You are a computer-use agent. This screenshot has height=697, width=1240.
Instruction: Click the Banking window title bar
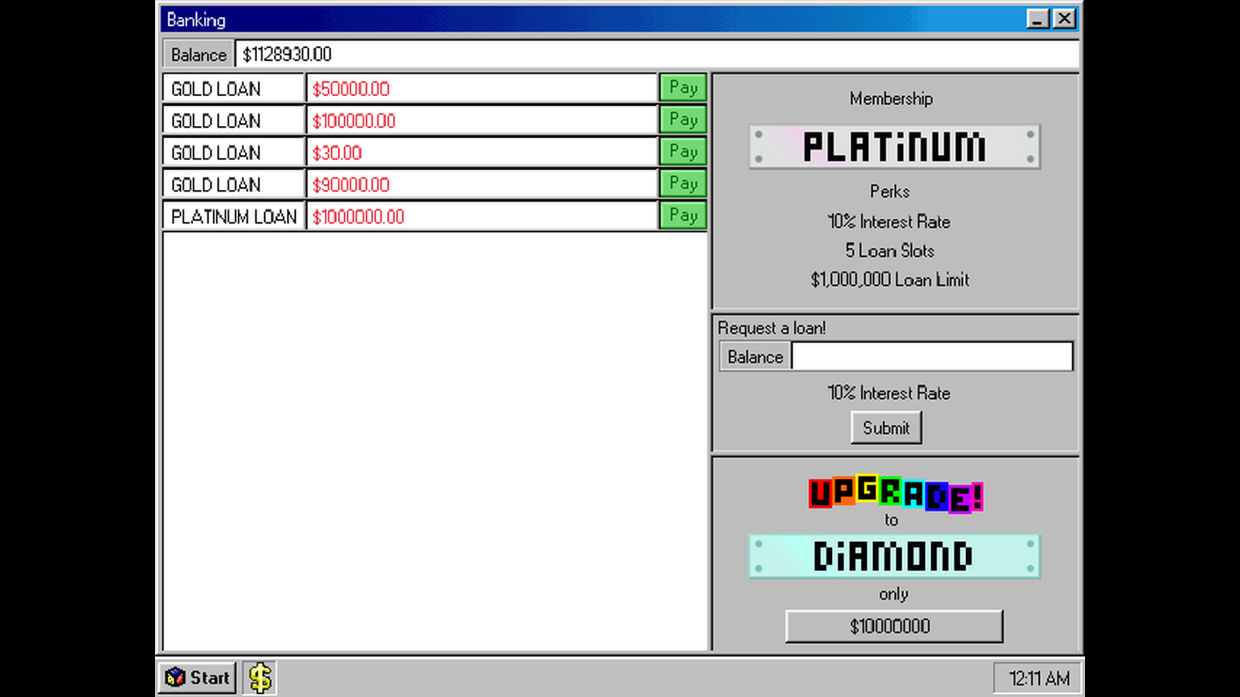click(x=452, y=19)
